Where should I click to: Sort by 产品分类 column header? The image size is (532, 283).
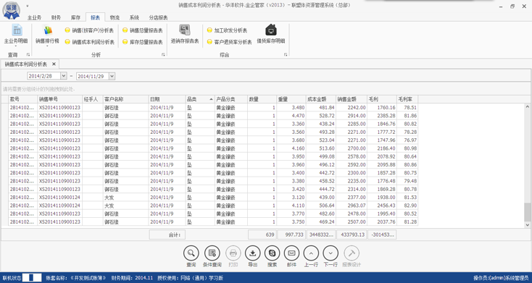click(231, 99)
